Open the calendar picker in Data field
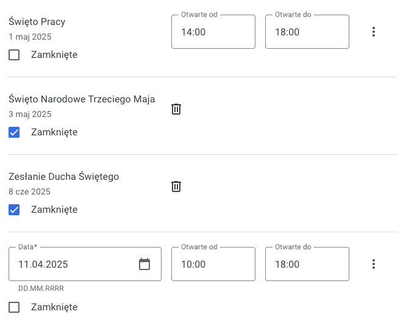 (144, 264)
